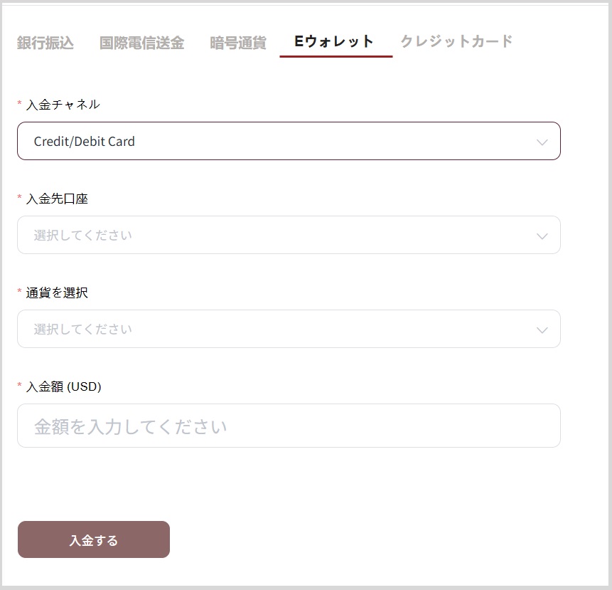Screen dimensions: 612x590
Task: Open the 通貨を選択 currency selection box
Action: click(x=289, y=329)
